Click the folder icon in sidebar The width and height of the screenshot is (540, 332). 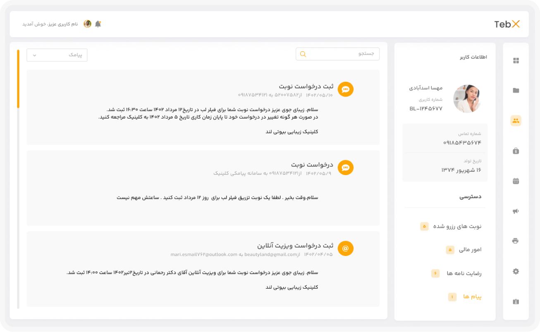pos(516,90)
